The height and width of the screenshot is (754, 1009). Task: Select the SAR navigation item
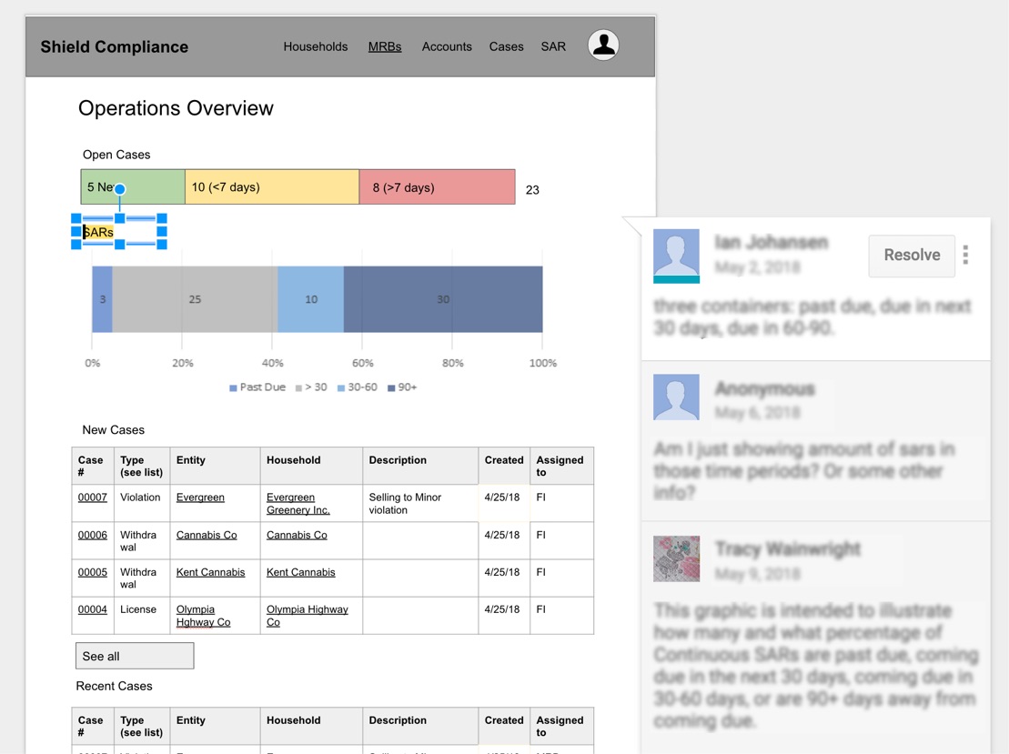coord(553,46)
